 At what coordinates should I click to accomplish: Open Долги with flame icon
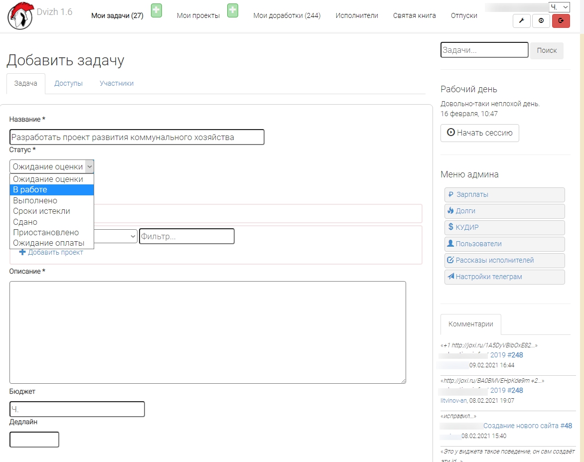click(504, 211)
